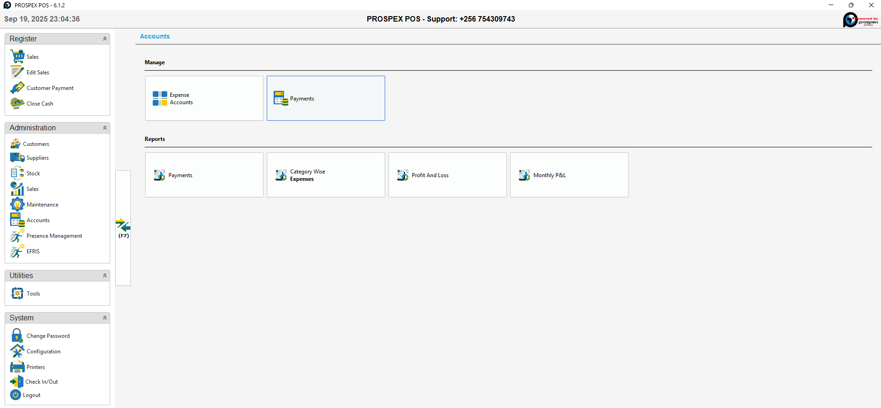This screenshot has height=408, width=881.
Task: Click the Suppliers truck icon
Action: pyautogui.click(x=17, y=157)
